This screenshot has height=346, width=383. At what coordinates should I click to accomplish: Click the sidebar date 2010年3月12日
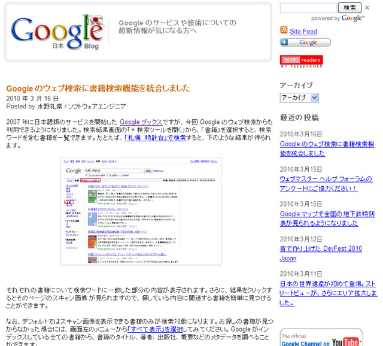coord(301,239)
